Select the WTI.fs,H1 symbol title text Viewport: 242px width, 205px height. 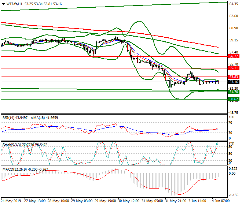click(x=15, y=4)
